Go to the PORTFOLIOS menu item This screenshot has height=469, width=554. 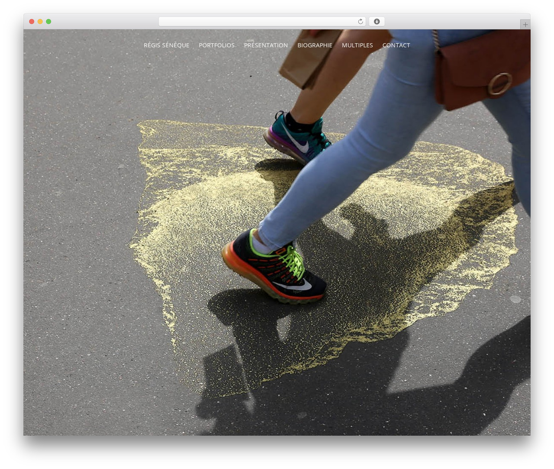coord(217,45)
